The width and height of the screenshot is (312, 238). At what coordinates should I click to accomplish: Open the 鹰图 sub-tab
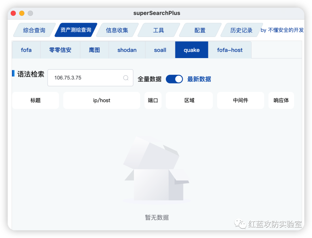click(94, 50)
